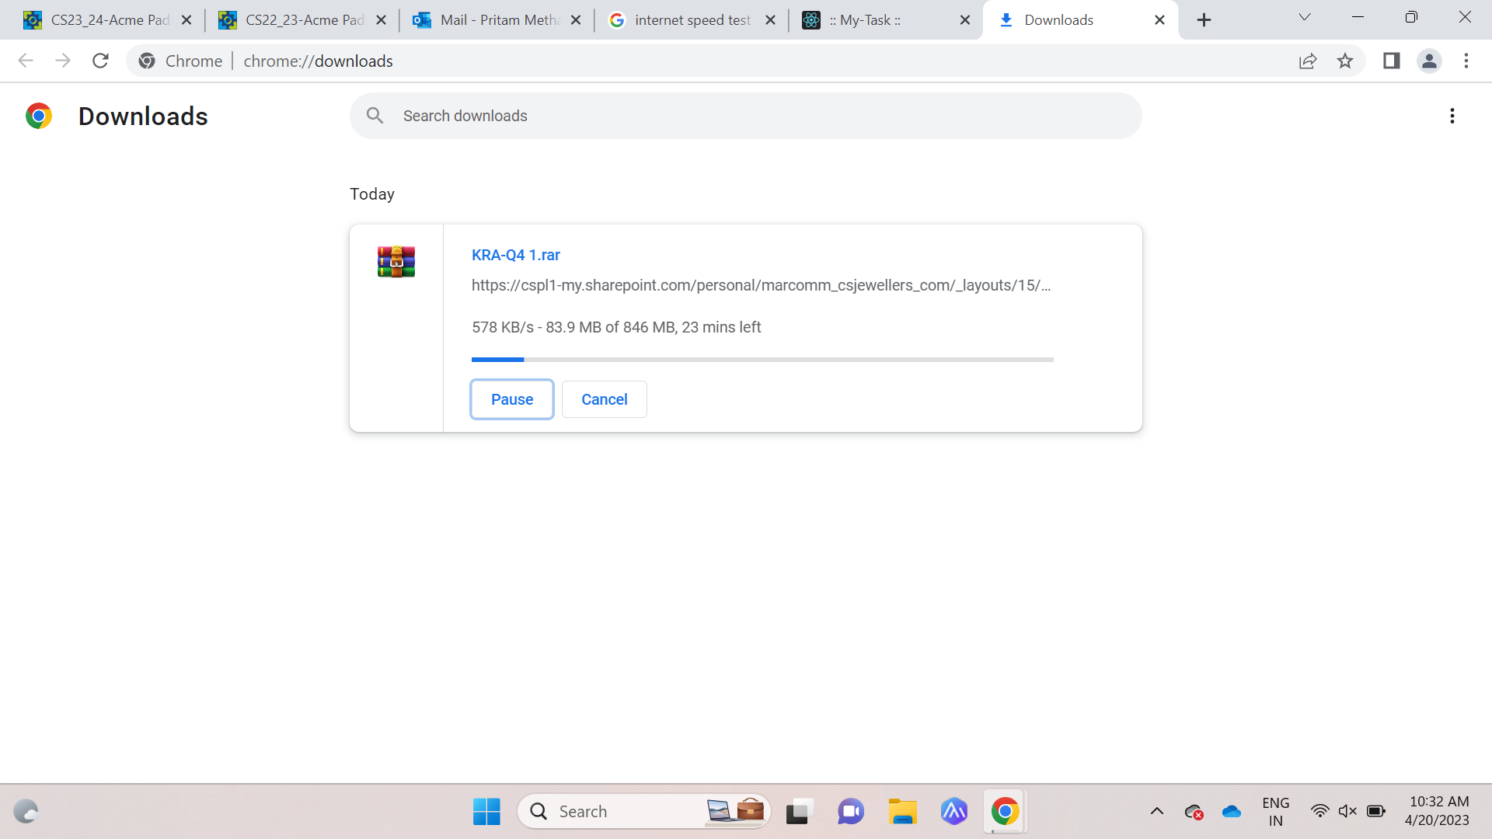The image size is (1492, 839).
Task: Focus the Search downloads field
Action: (x=746, y=116)
